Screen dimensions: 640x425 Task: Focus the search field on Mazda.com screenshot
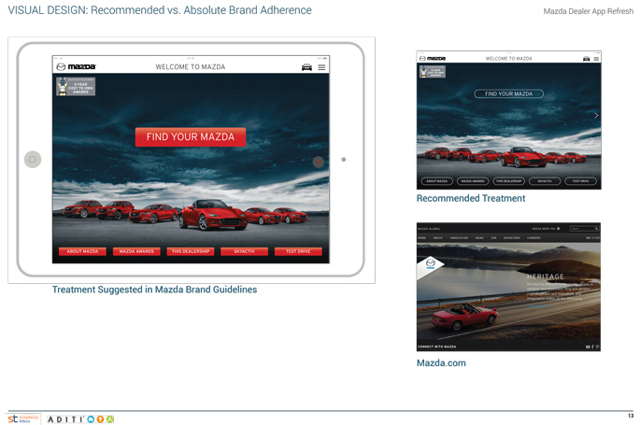click(585, 229)
